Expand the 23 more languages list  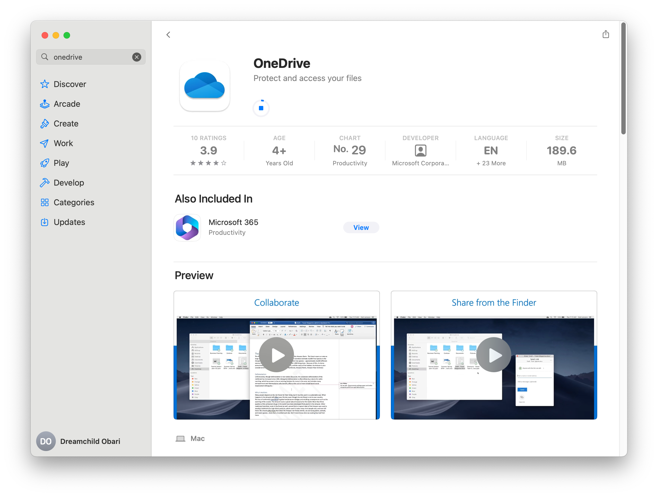tap(490, 163)
